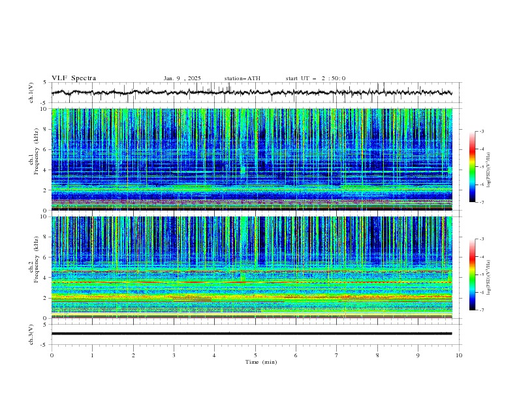Viewport: 517px width, 399px height.
Task: Click the '5' tick on ch.1(V) axis
Action: (x=45, y=83)
